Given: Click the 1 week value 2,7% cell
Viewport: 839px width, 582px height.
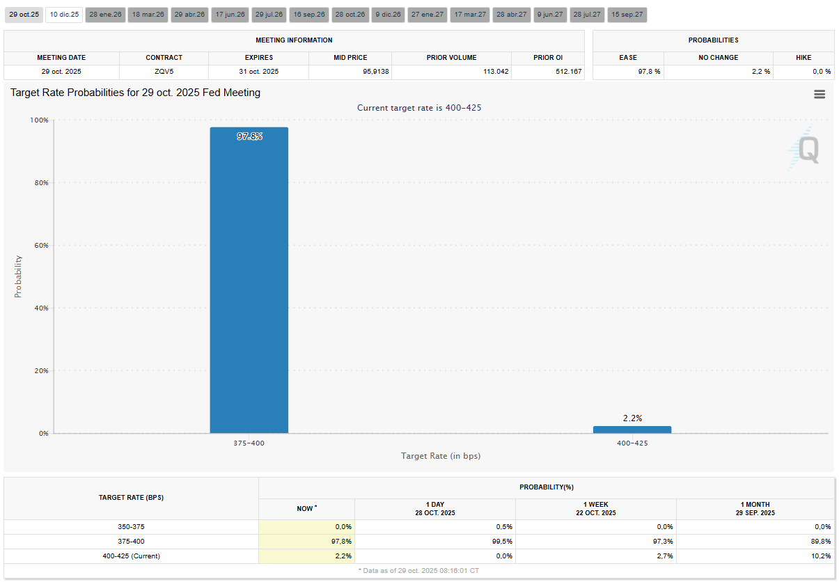Looking at the screenshot, I should point(595,556).
